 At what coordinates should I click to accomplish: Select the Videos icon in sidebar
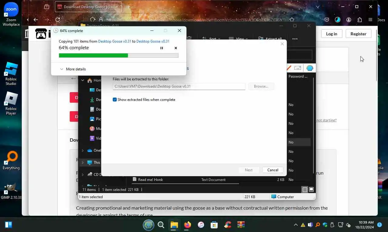[92, 138]
